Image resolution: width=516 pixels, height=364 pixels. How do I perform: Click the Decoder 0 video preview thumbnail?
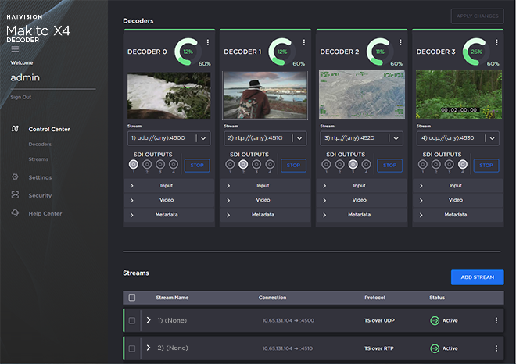[x=168, y=95]
